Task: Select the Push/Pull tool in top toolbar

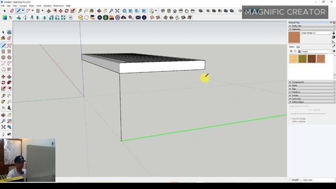Action: pos(49,10)
